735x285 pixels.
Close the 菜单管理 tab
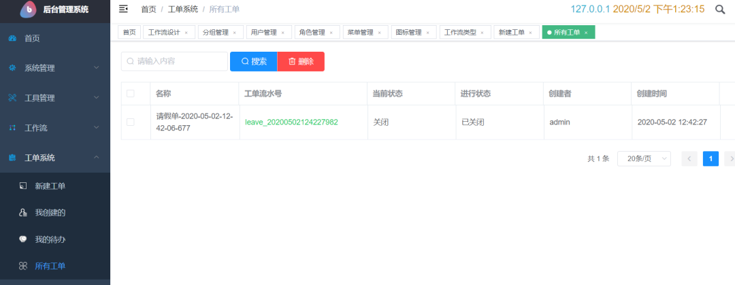click(x=379, y=33)
